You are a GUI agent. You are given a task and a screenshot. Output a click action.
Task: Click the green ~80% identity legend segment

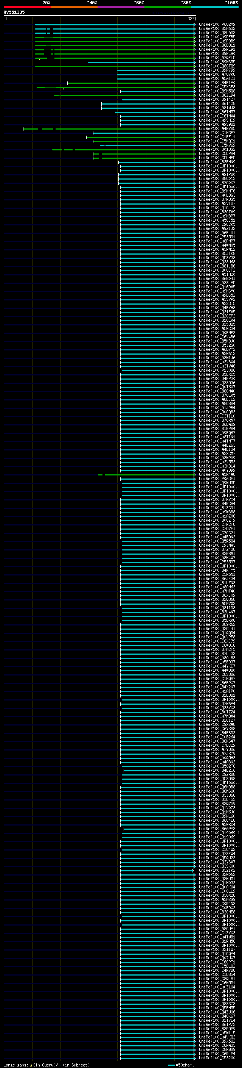pos(168,7)
